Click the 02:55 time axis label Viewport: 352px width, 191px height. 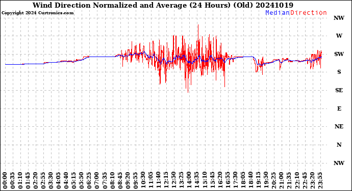[x=43, y=181]
